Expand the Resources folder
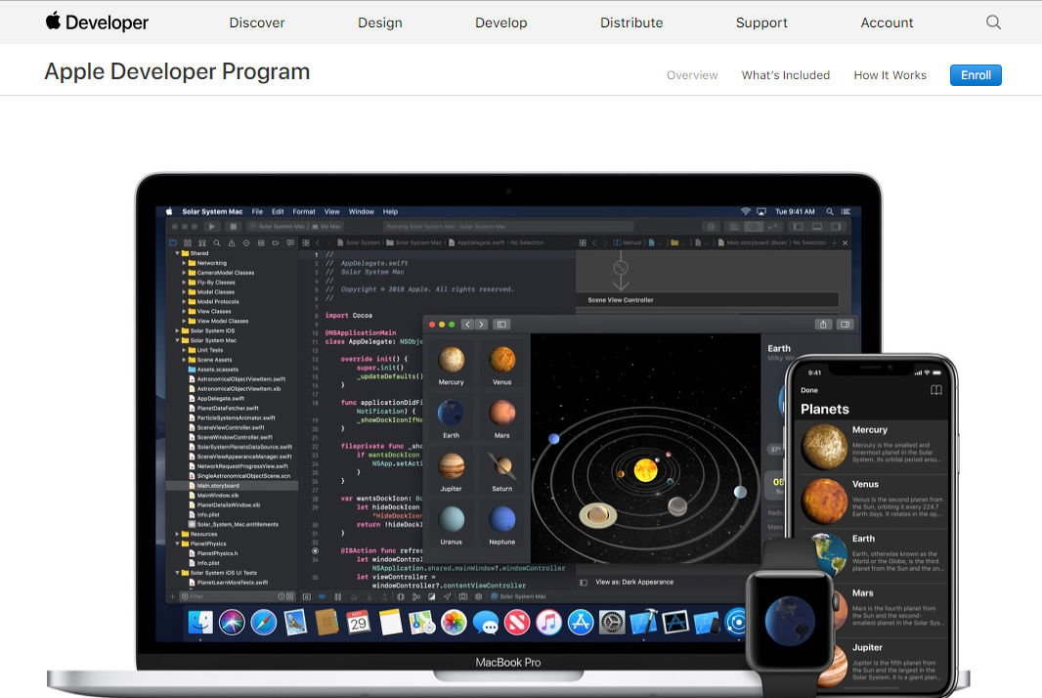The width and height of the screenshot is (1042, 698). coord(178,534)
